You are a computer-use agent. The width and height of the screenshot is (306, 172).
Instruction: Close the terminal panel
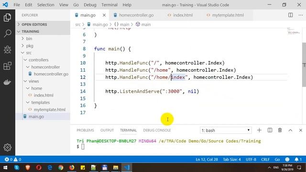coord(301,130)
